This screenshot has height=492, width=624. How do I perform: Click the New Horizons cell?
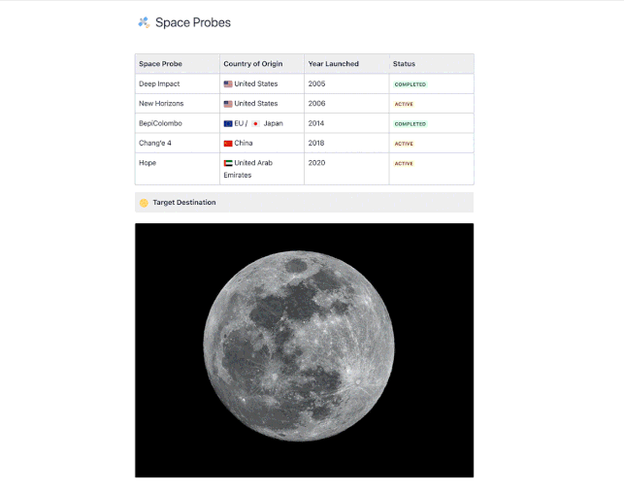click(177, 104)
